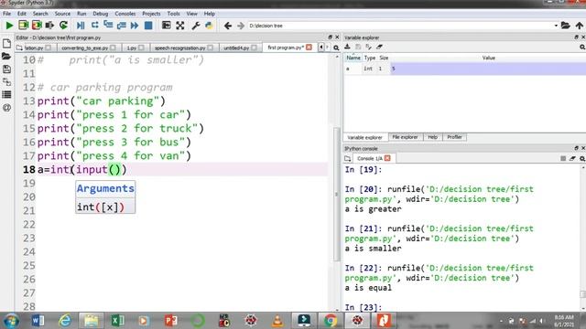
Task: Open the Projects menu
Action: 151,14
